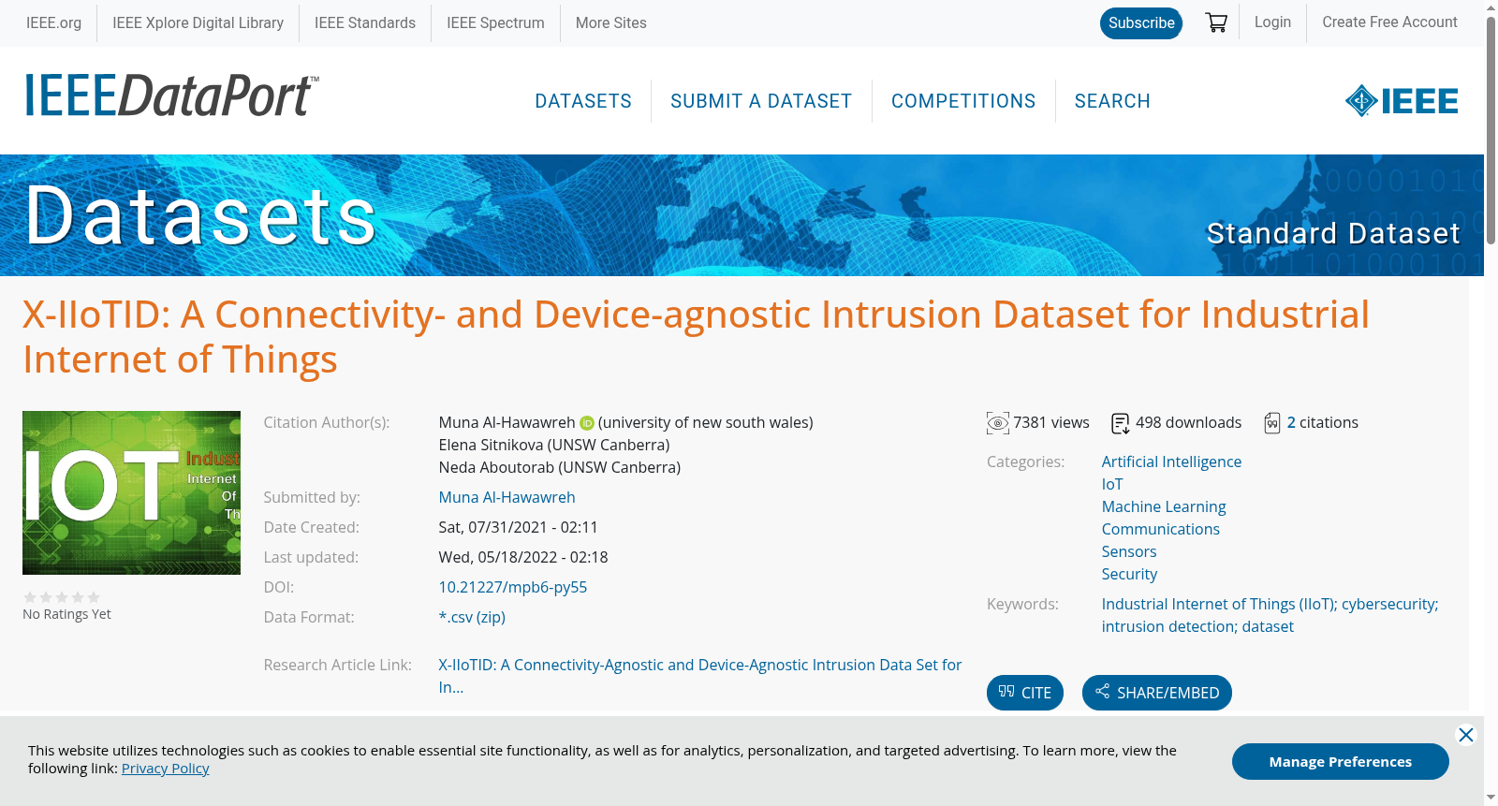Click the '498 downloads' text
The height and width of the screenshot is (806, 1498).
(1189, 423)
